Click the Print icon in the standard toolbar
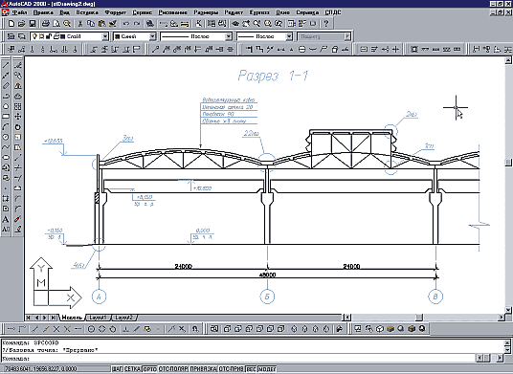Screen dimensions: 513x374 tap(46, 24)
